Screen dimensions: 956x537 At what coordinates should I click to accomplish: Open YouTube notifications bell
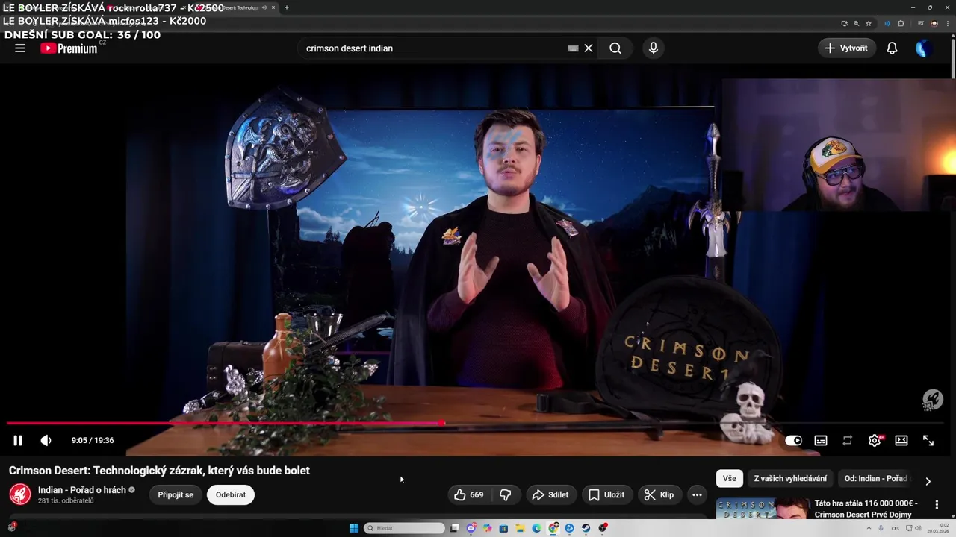tap(892, 48)
